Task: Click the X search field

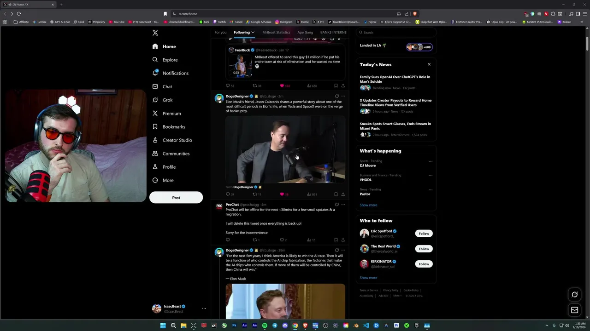Action: (396, 33)
